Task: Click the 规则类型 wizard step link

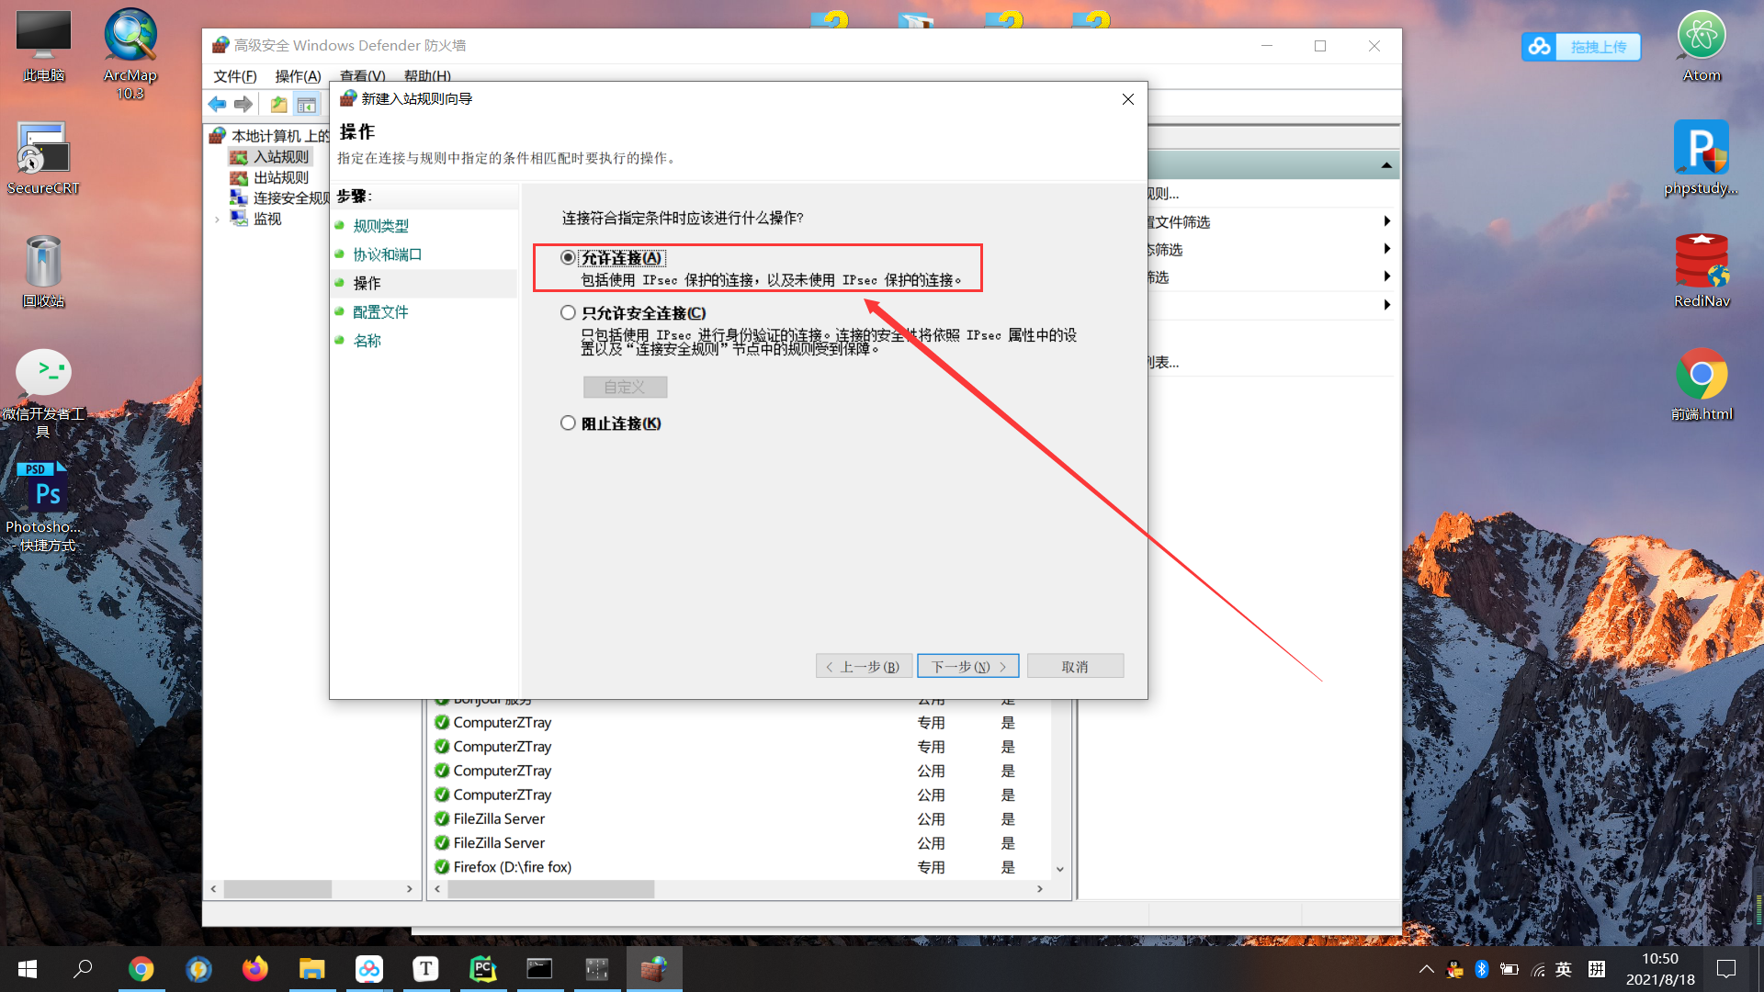Action: coord(379,225)
